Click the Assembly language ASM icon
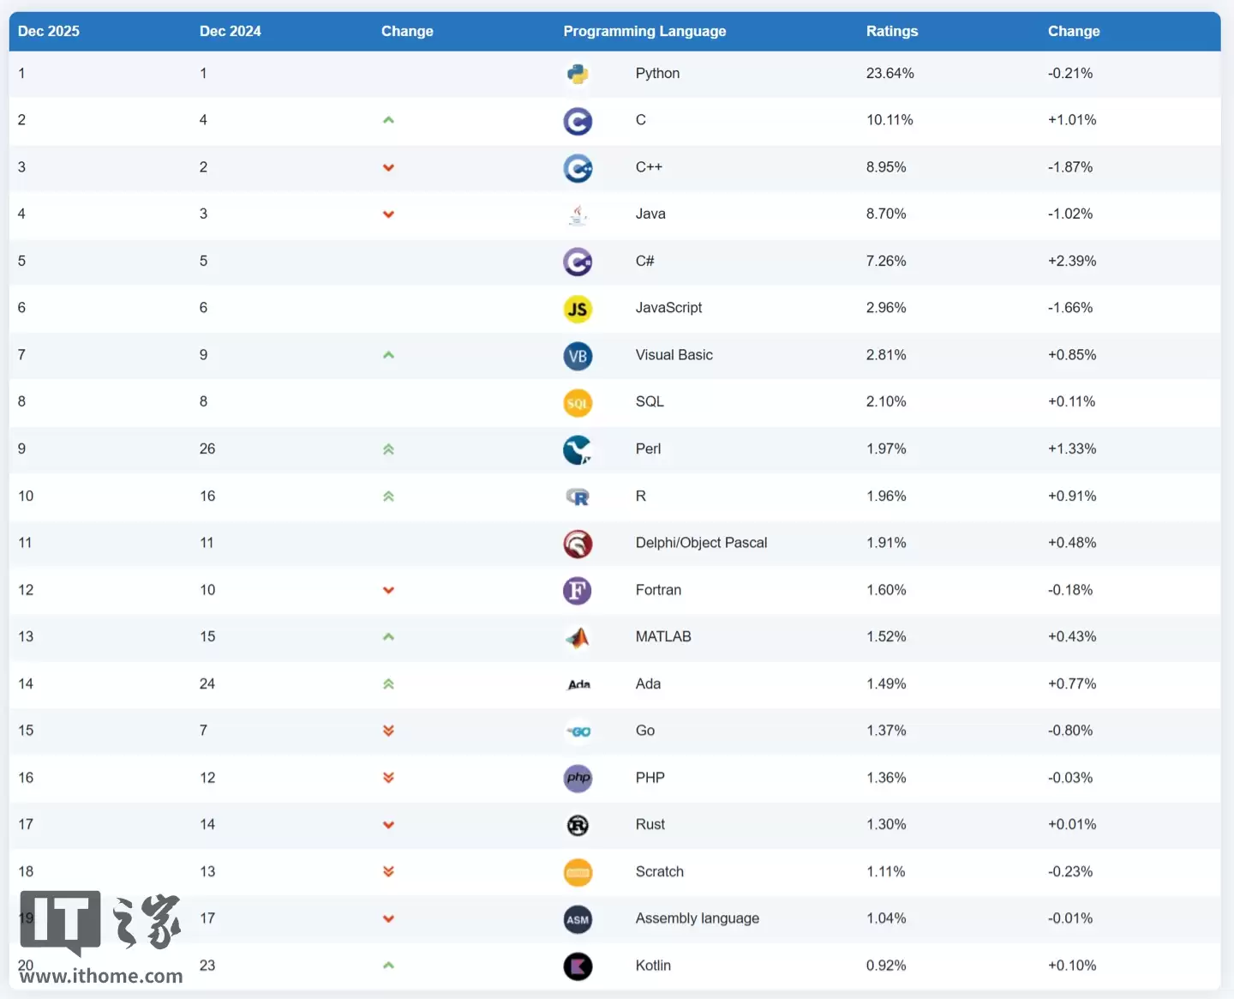The height and width of the screenshot is (999, 1234). pos(578,919)
